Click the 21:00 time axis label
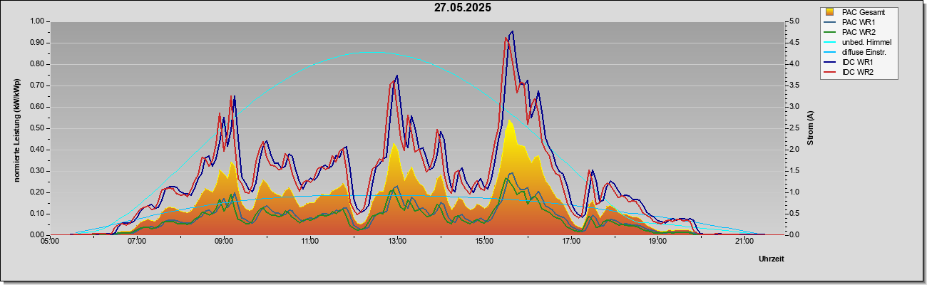 pyautogui.click(x=743, y=242)
